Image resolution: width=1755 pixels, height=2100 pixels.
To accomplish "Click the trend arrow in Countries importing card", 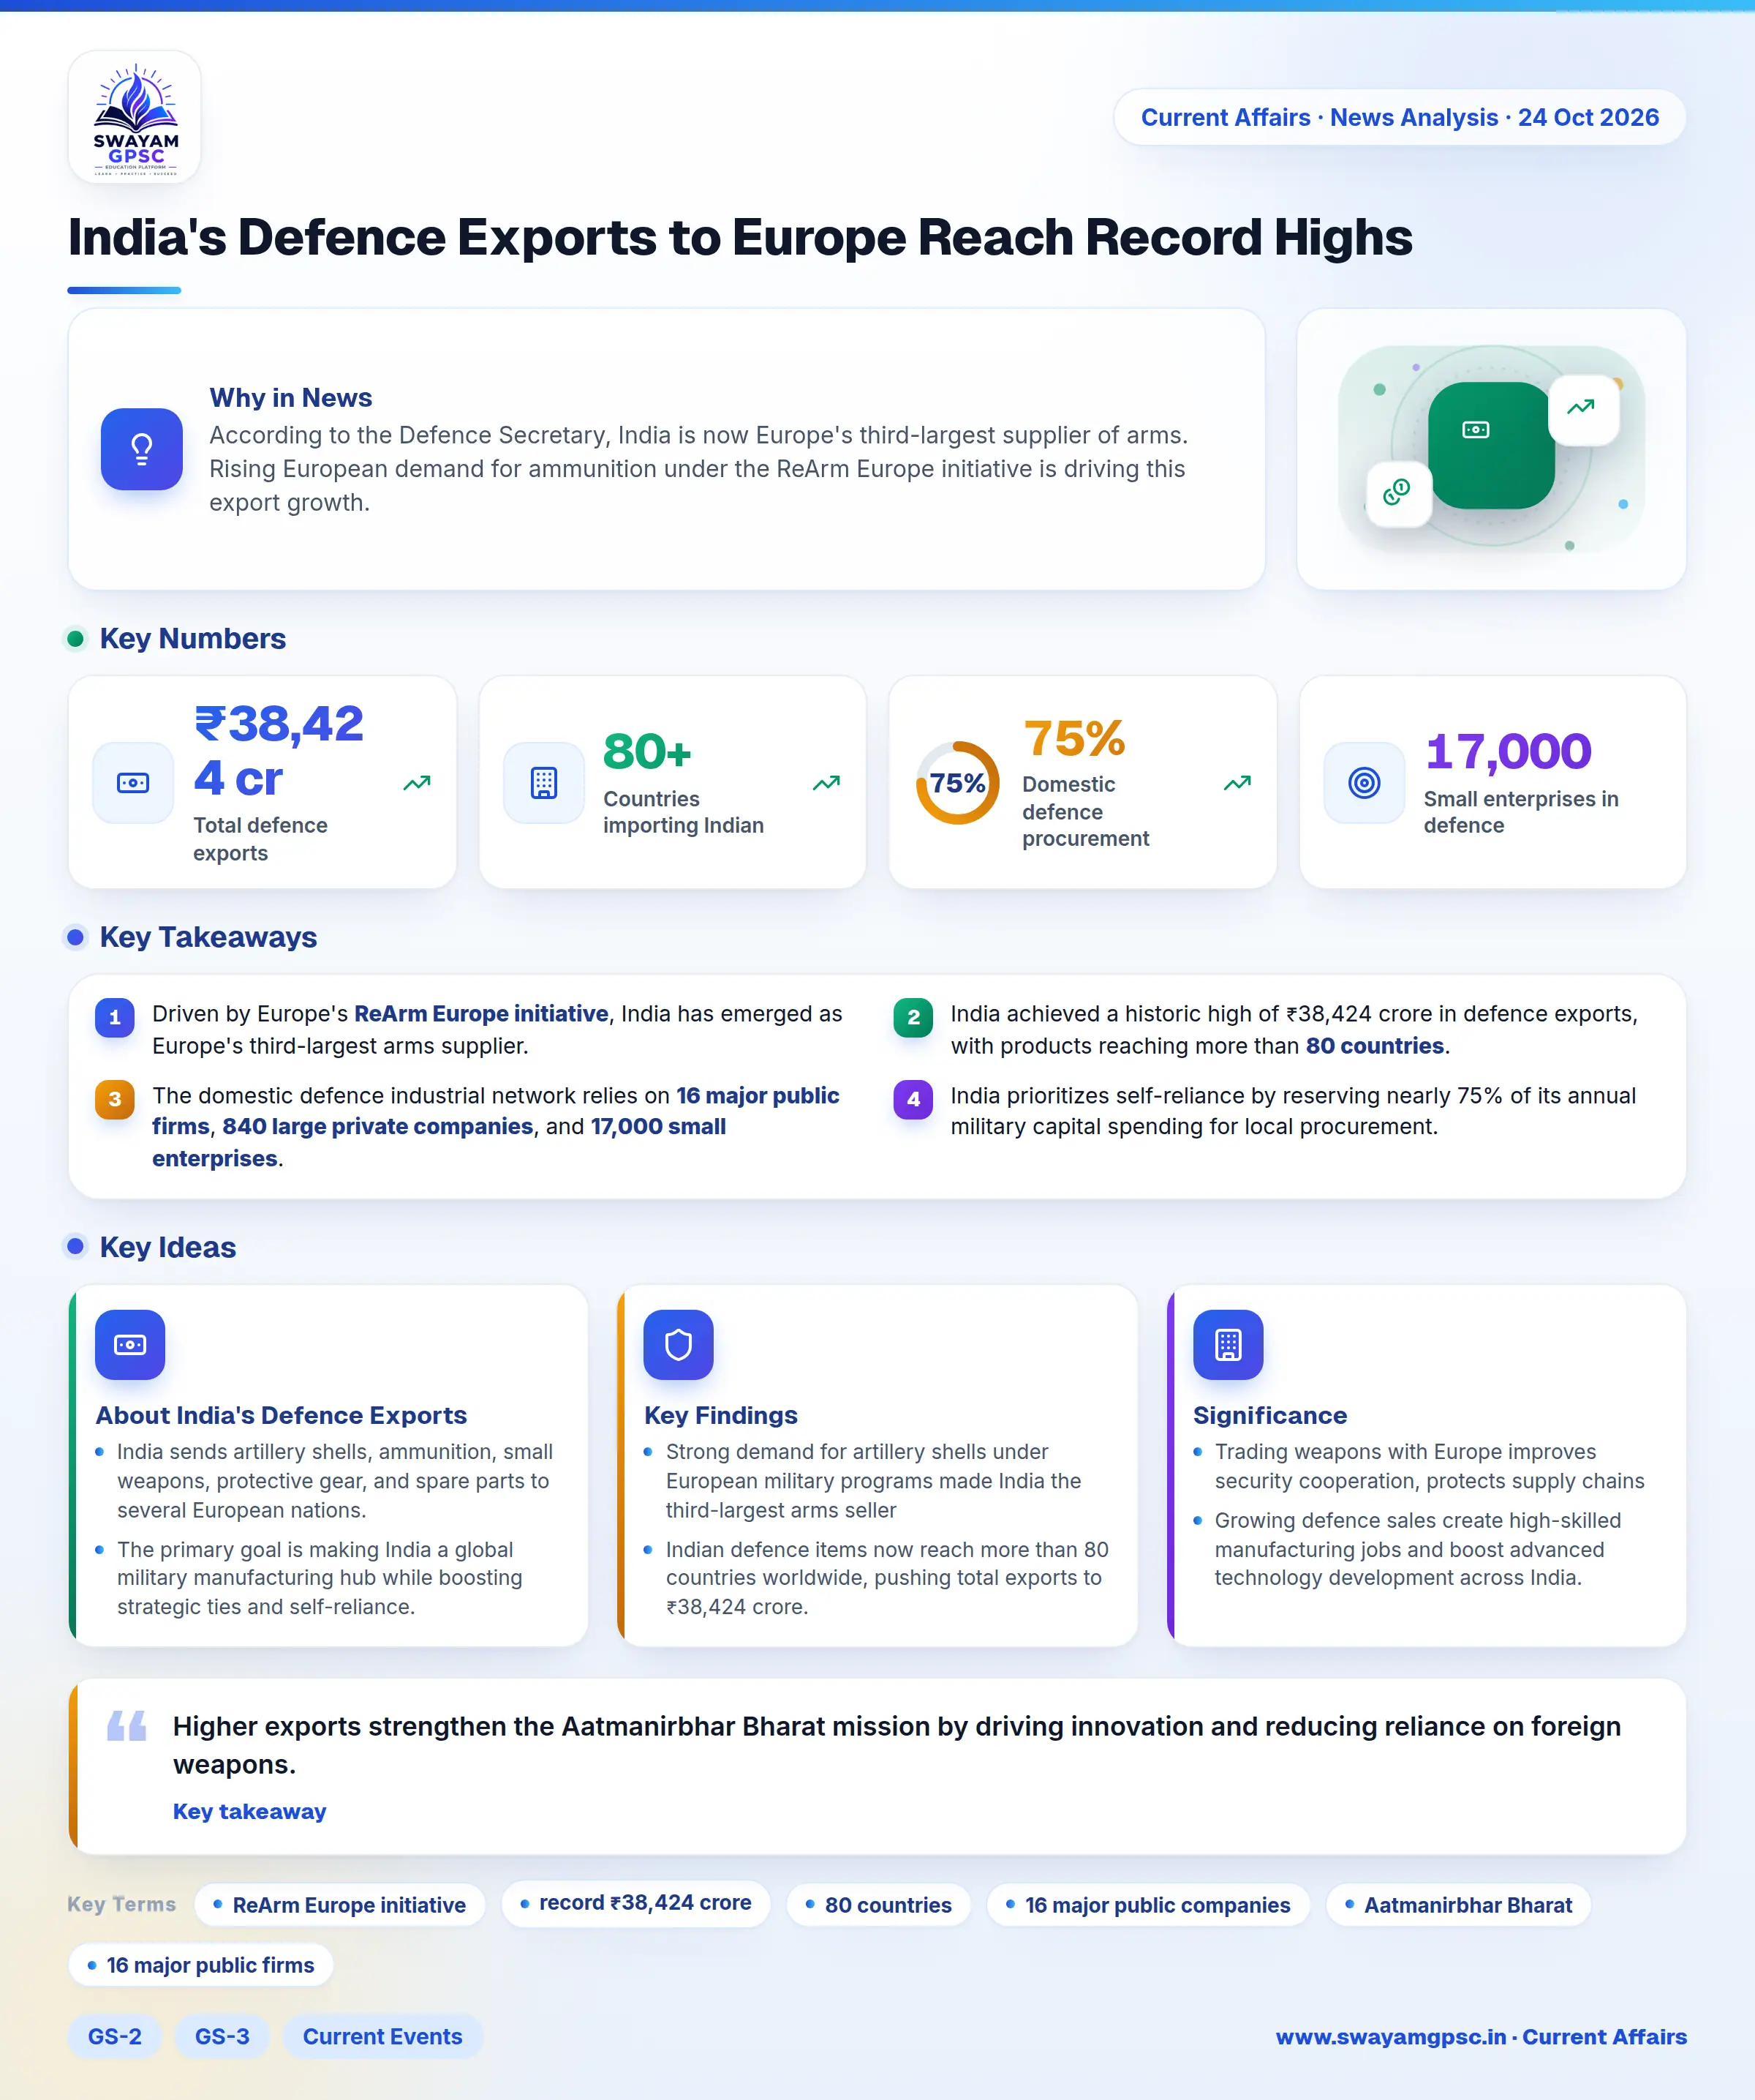I will 826,783.
